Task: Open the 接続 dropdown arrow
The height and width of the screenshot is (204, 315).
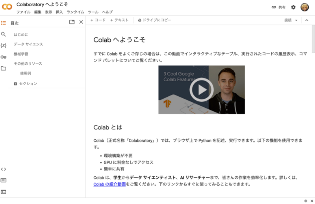Action: coord(296,20)
